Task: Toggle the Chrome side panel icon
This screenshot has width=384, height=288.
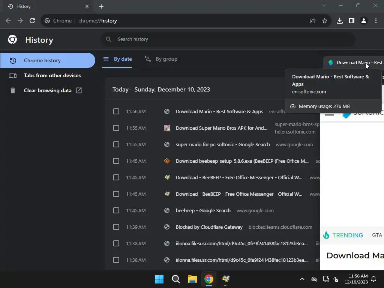Action: pyautogui.click(x=352, y=21)
